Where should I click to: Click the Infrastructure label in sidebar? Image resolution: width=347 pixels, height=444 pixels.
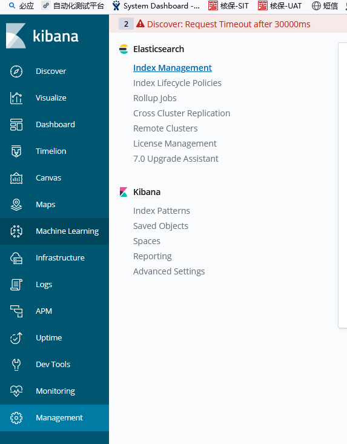(x=61, y=258)
